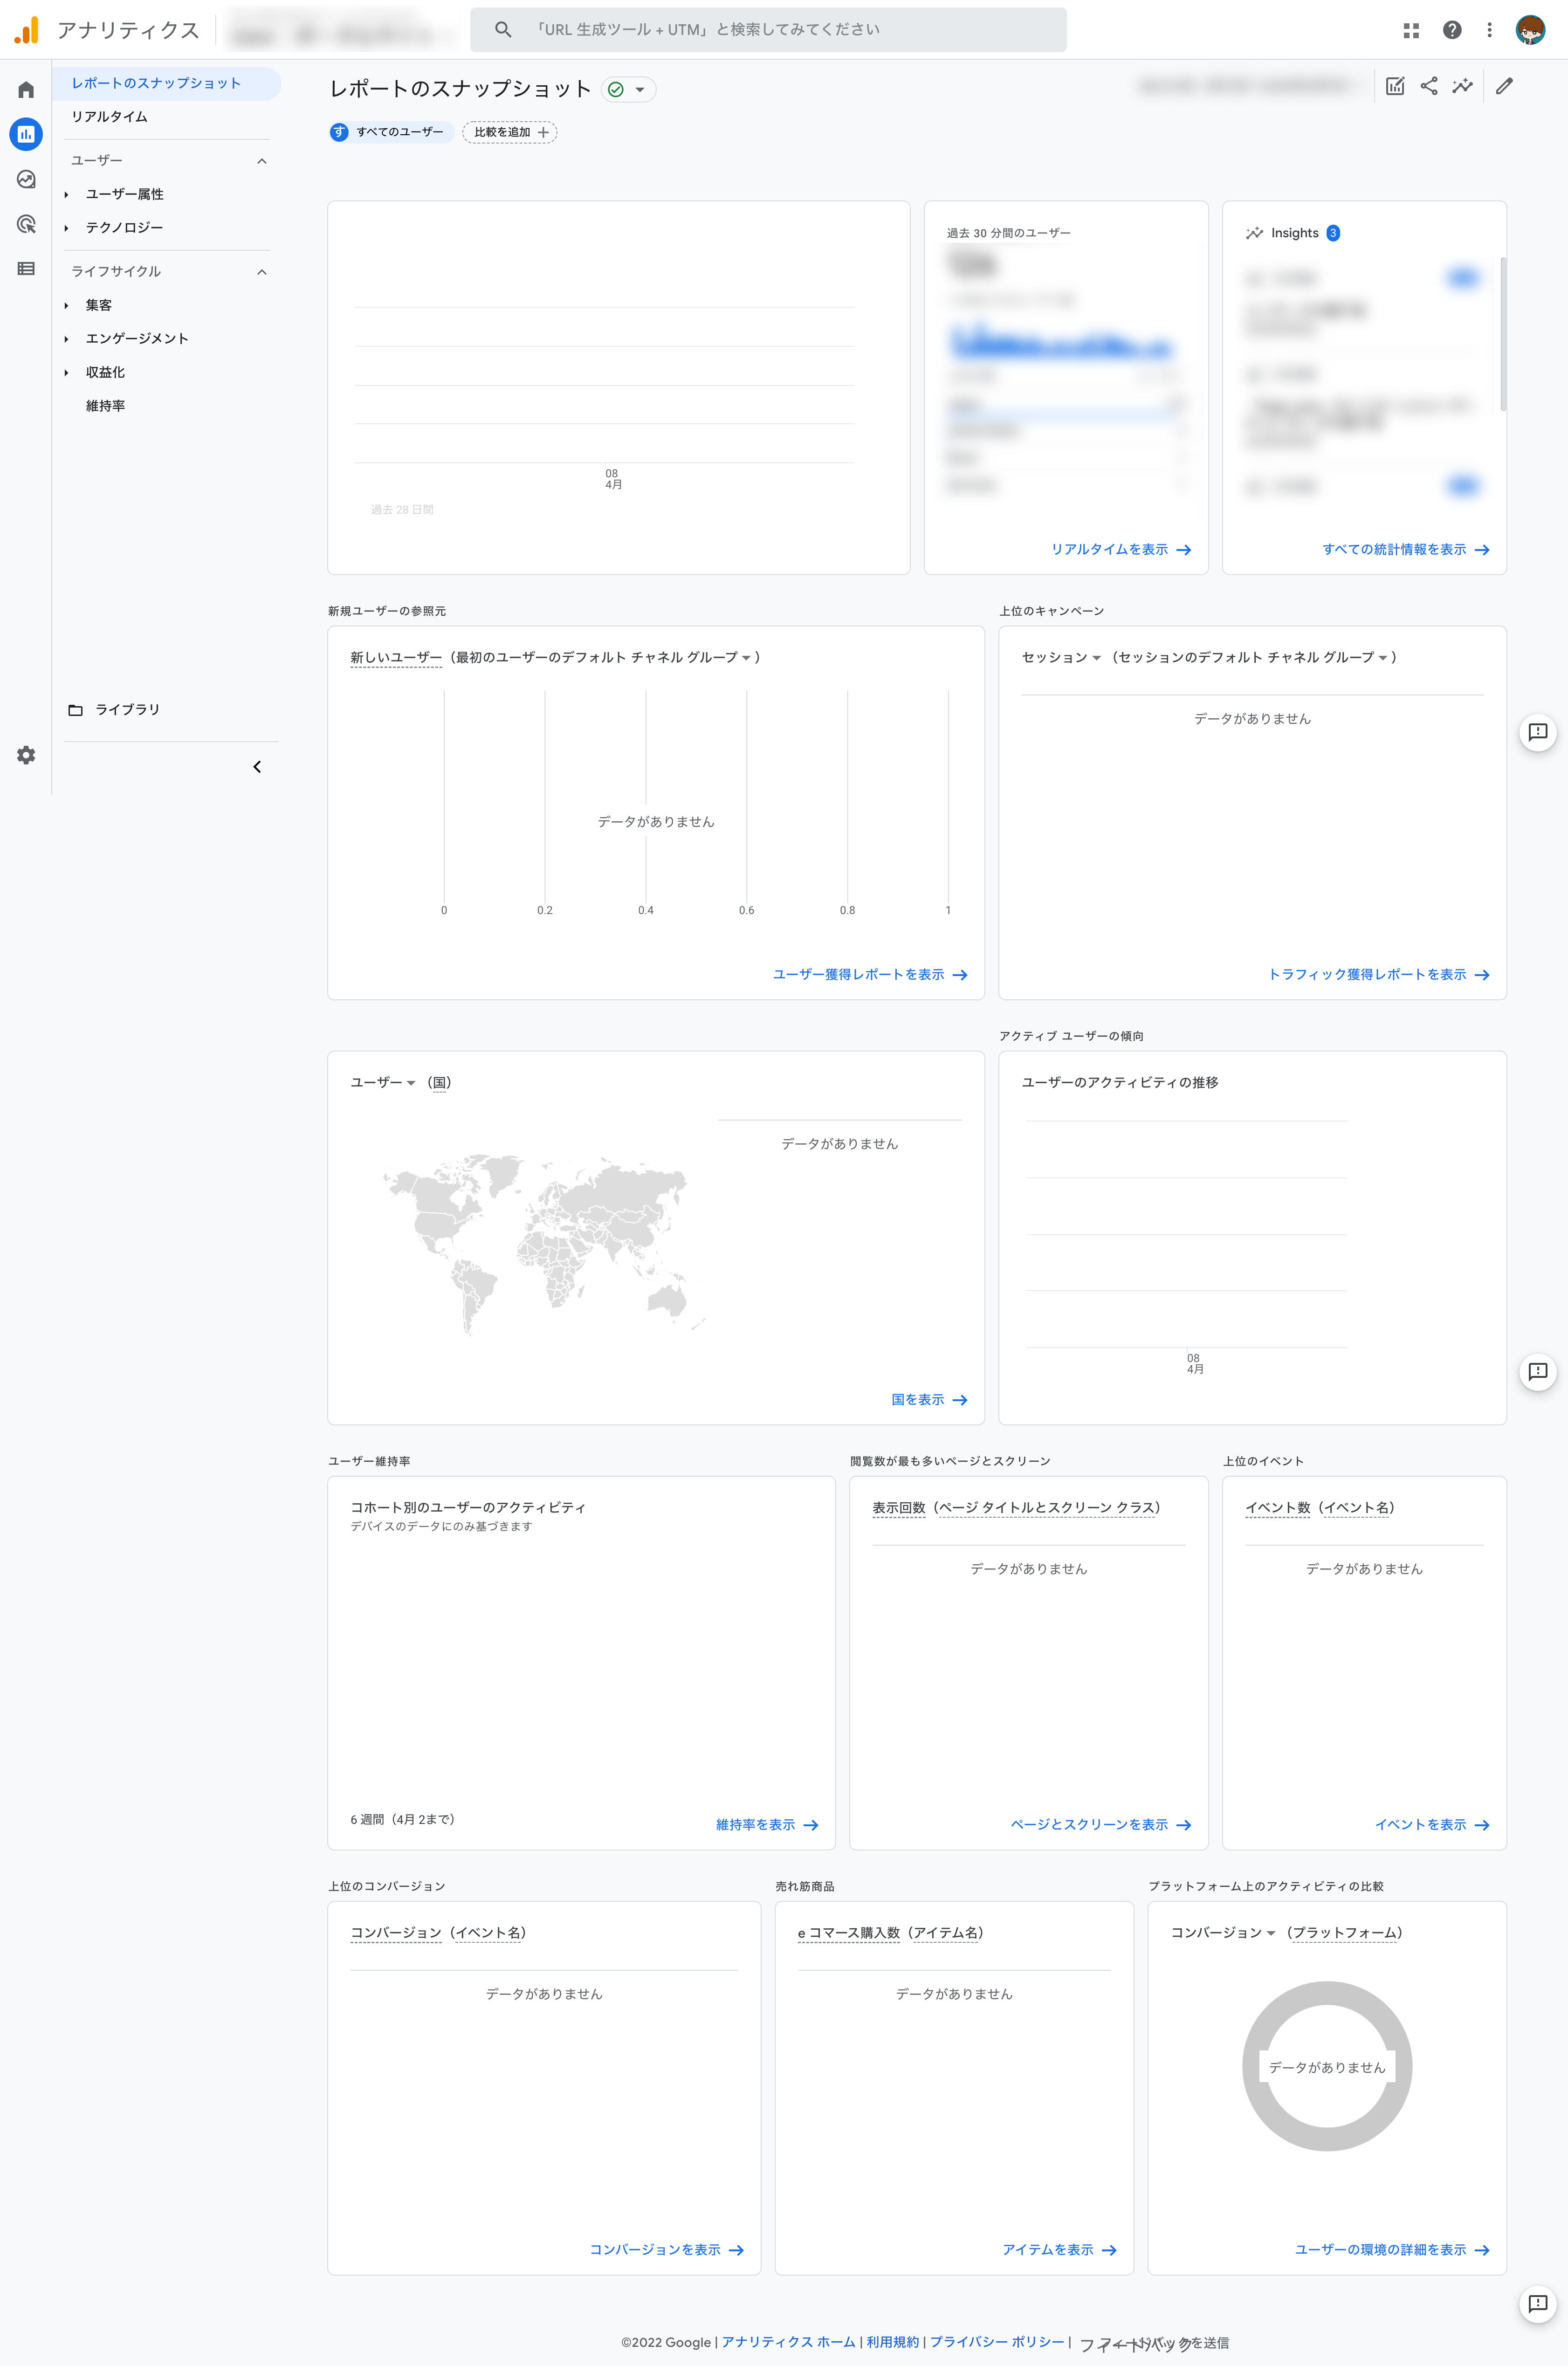Viewport: 1568px width, 2366px height.
Task: Click プライバシー ポリシー footer link
Action: (997, 2342)
